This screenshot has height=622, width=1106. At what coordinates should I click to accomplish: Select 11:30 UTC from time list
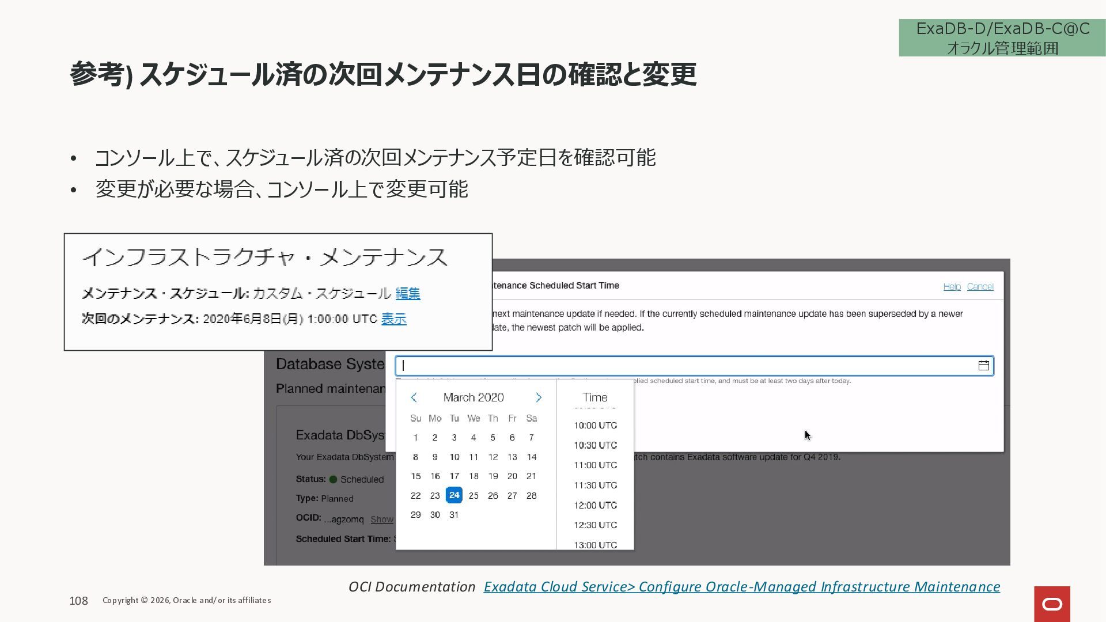point(595,486)
